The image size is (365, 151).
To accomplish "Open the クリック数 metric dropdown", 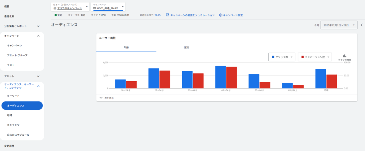I will tap(282, 57).
